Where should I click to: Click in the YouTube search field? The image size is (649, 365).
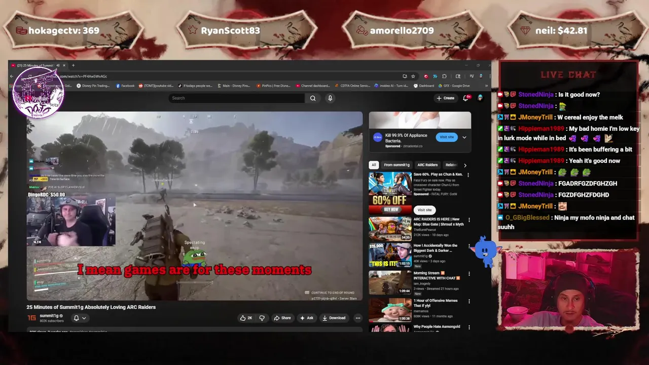coord(237,98)
